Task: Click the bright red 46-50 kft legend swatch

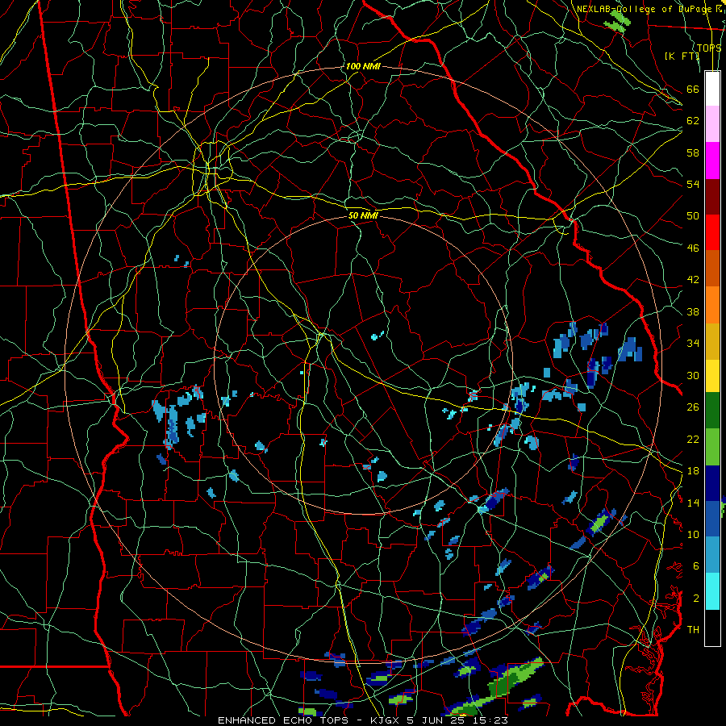Action: [x=712, y=232]
